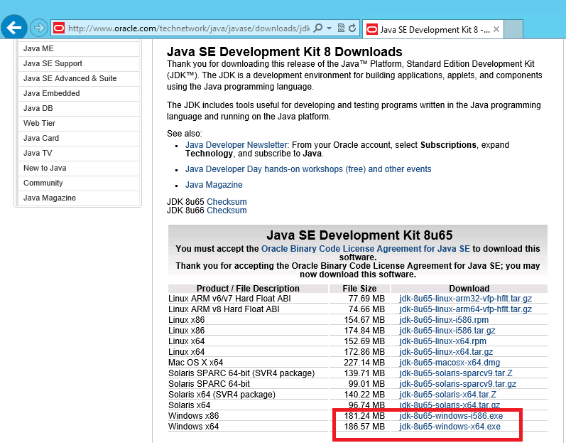This screenshot has height=443, width=566.
Task: Click the Oracle favicon on the browser tab
Action: pos(372,29)
